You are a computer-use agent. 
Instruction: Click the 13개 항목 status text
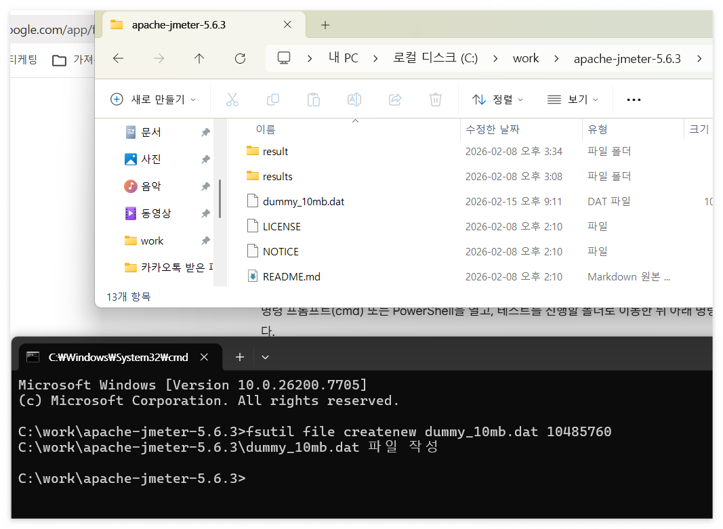[128, 297]
